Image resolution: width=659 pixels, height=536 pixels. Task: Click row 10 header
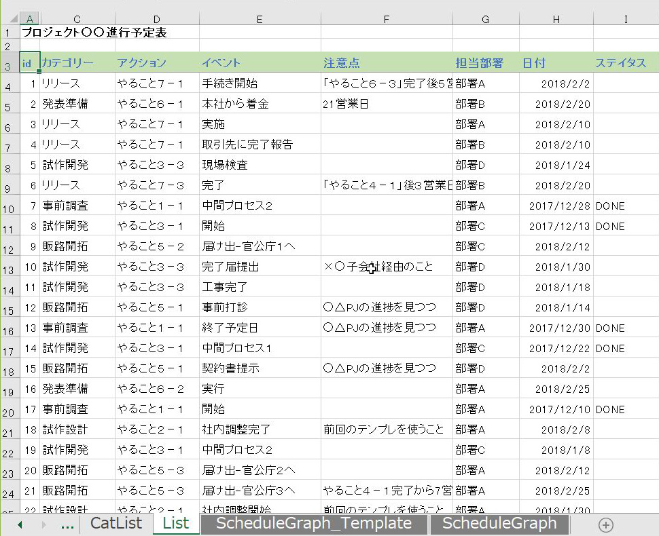(x=10, y=207)
